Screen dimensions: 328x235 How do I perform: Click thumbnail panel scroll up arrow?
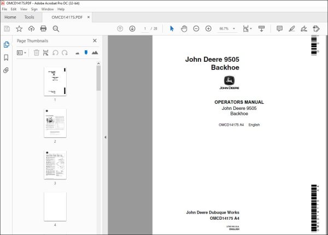click(x=98, y=63)
